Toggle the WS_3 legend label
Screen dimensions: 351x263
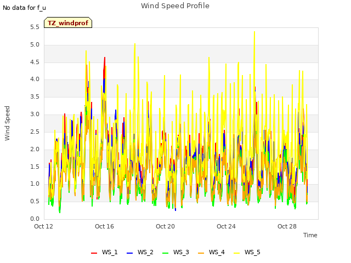181,252
